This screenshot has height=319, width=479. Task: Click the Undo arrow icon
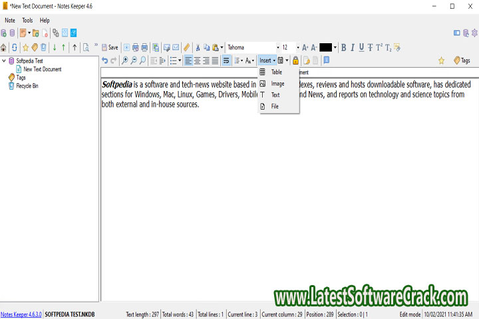pyautogui.click(x=105, y=60)
